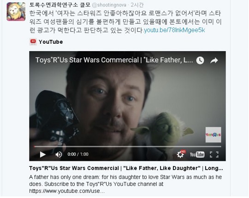The height and width of the screenshot is (198, 249).
Task: Open the tweet's 2시간 timestamp
Action: click(137, 5)
